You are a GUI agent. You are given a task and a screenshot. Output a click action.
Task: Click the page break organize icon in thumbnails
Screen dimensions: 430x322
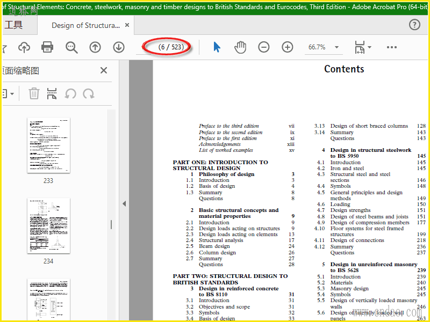point(52,93)
